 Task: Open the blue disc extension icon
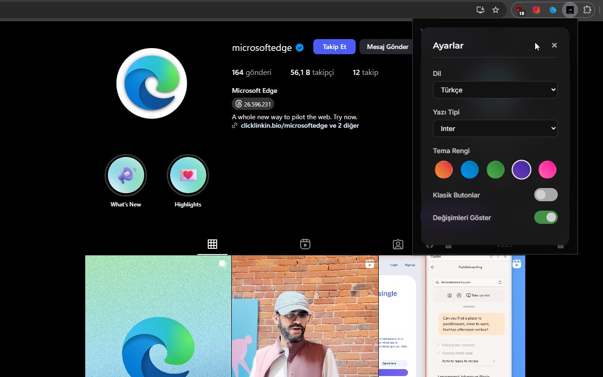coord(553,9)
